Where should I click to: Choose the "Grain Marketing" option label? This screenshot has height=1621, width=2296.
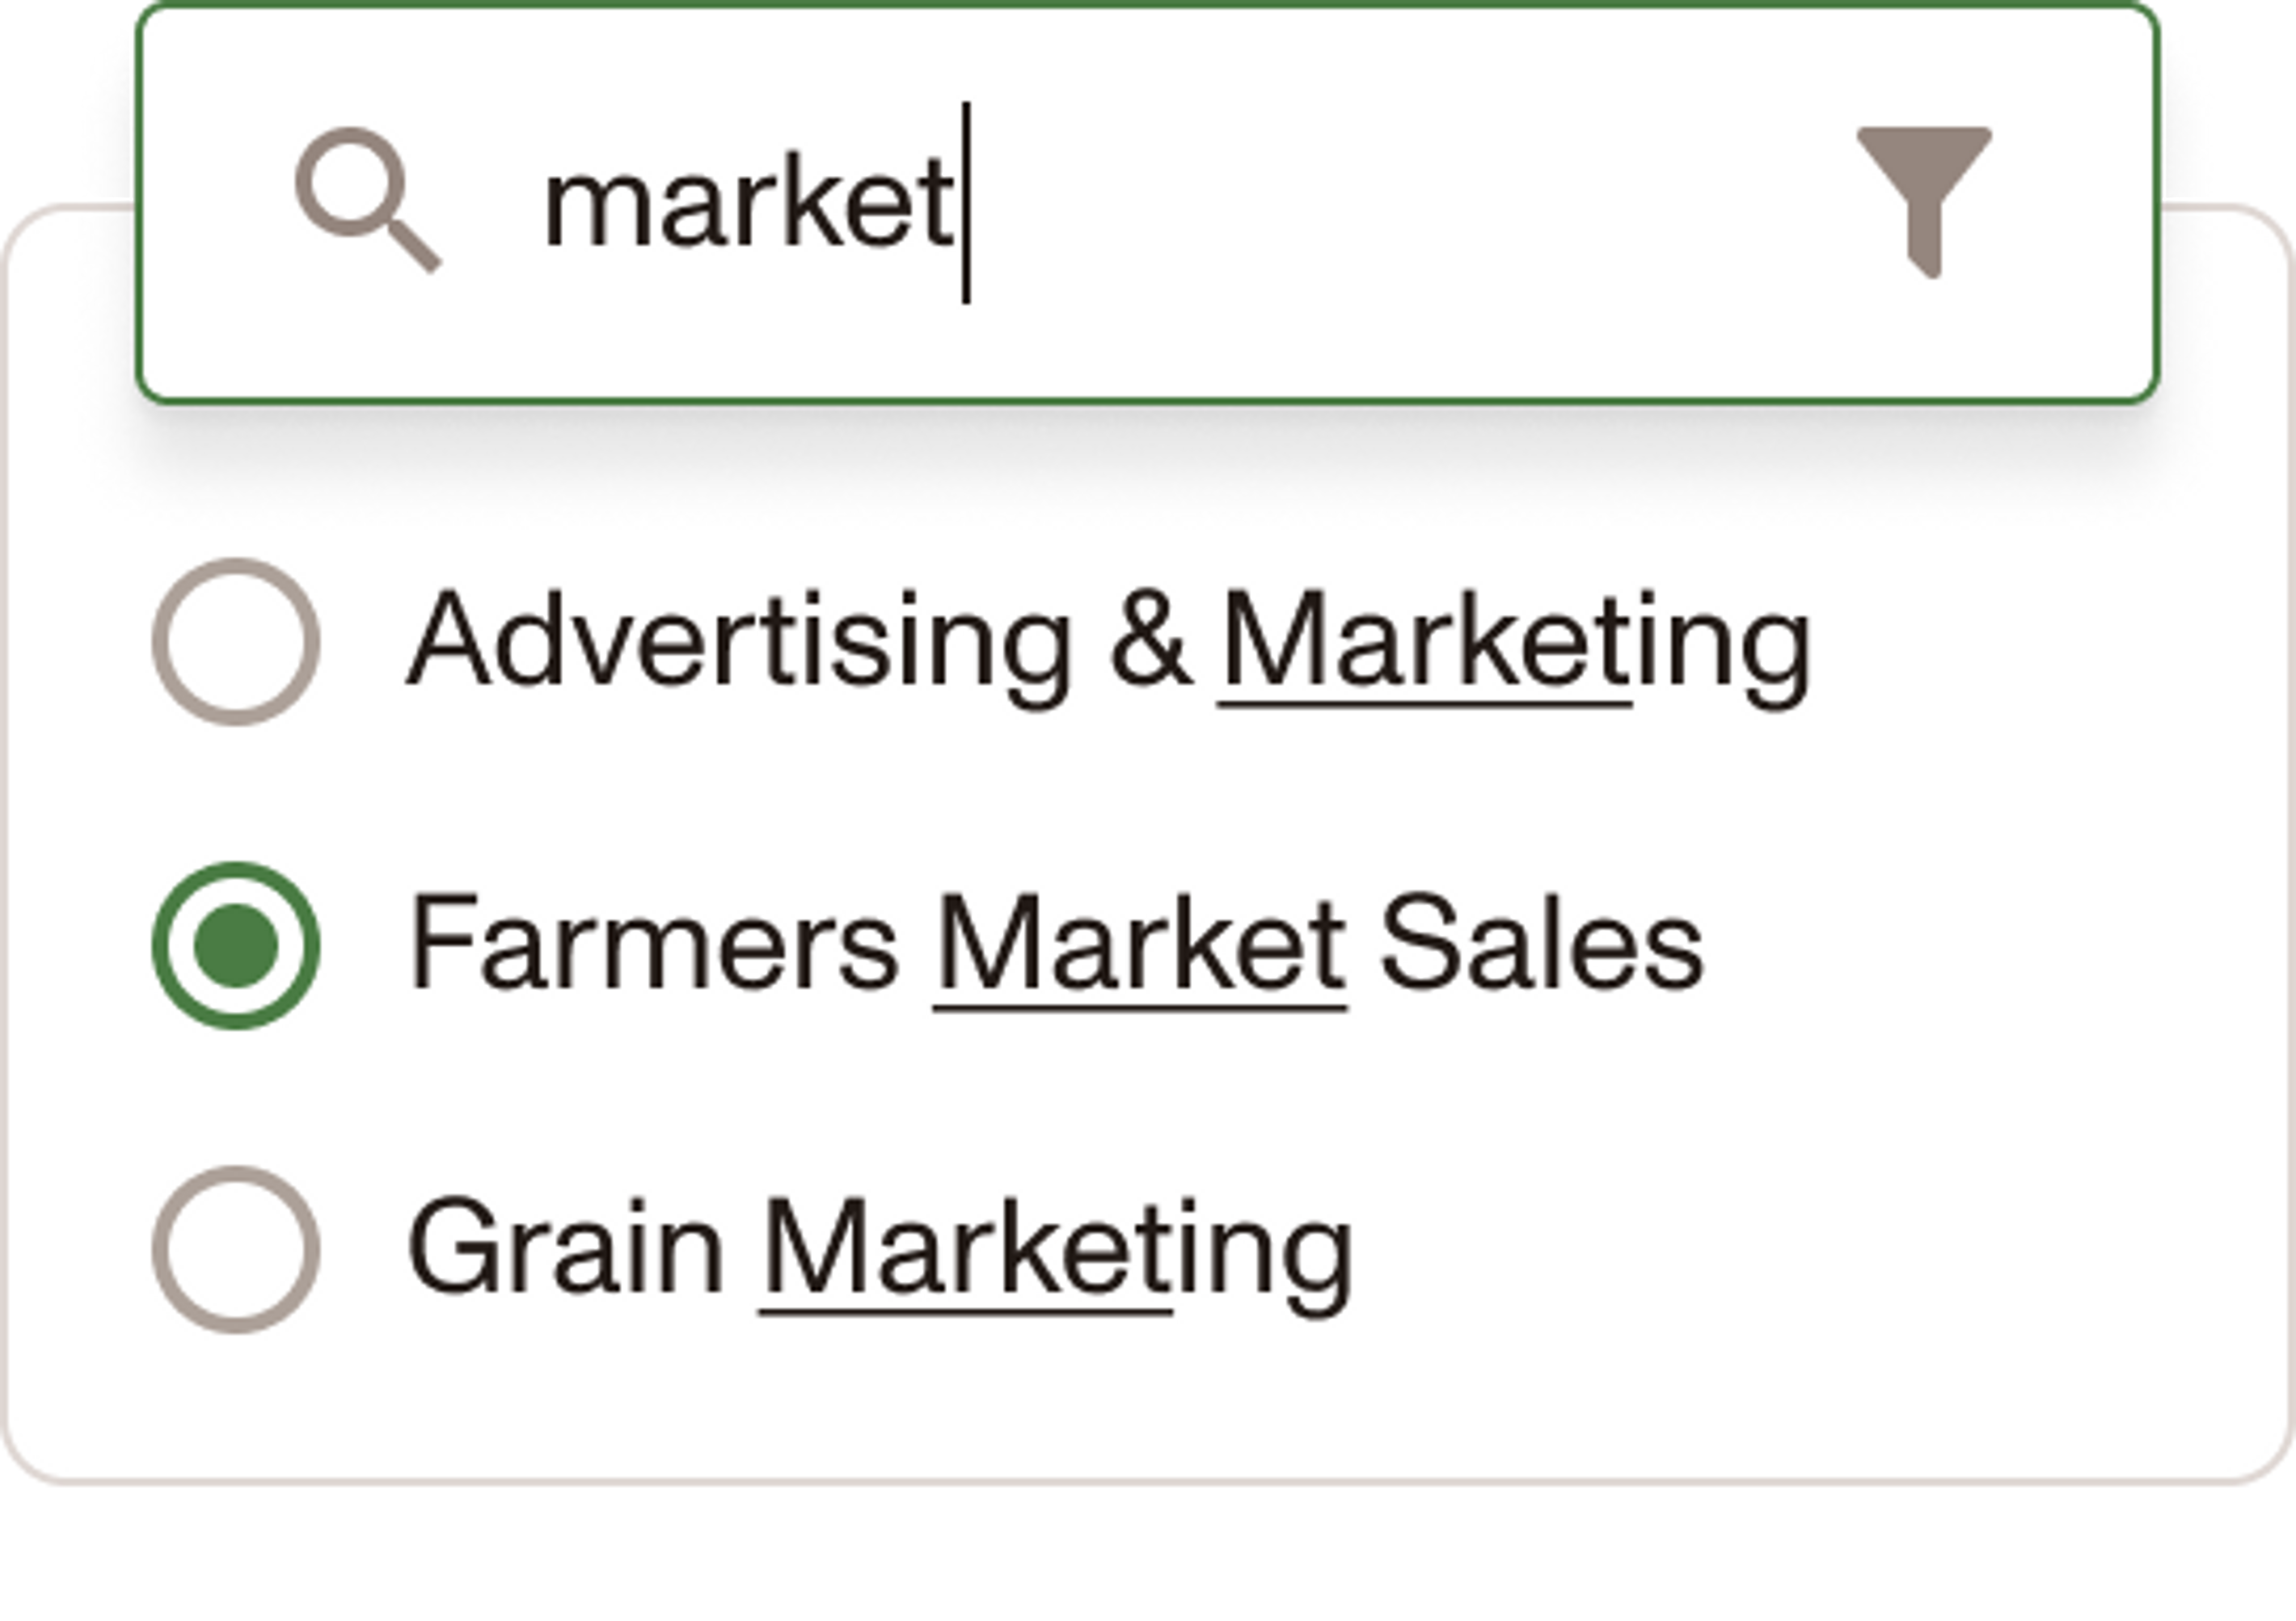pos(880,1249)
